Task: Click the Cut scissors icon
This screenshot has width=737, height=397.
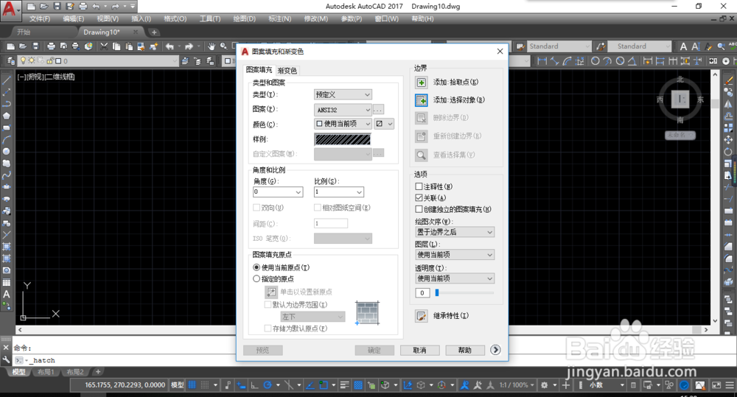Action: (x=104, y=46)
